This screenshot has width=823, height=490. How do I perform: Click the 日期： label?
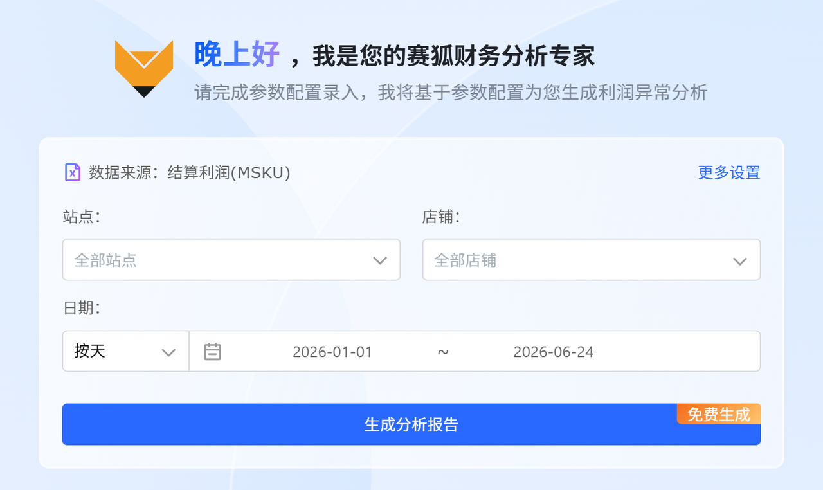tap(82, 308)
